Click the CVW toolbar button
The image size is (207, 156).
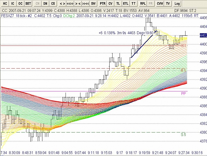click(160, 3)
